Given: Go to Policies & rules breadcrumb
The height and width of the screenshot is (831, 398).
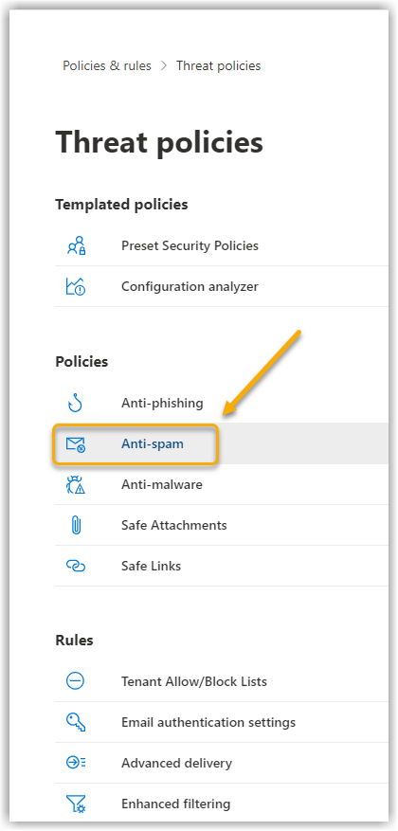Looking at the screenshot, I should point(107,65).
